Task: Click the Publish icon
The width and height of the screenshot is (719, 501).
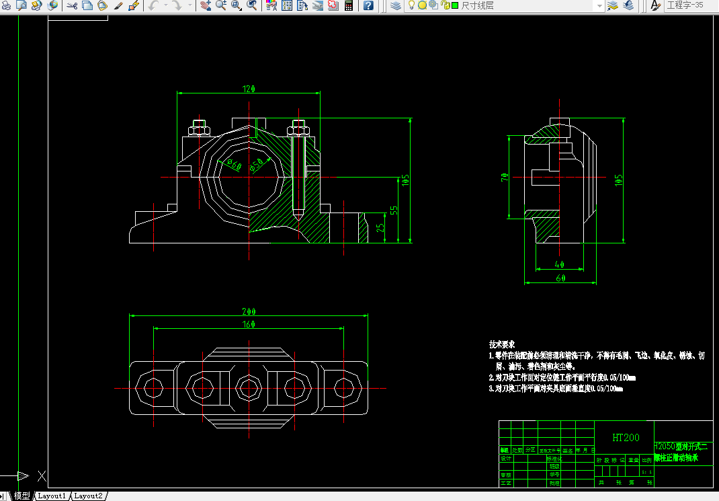Action: [x=37, y=5]
